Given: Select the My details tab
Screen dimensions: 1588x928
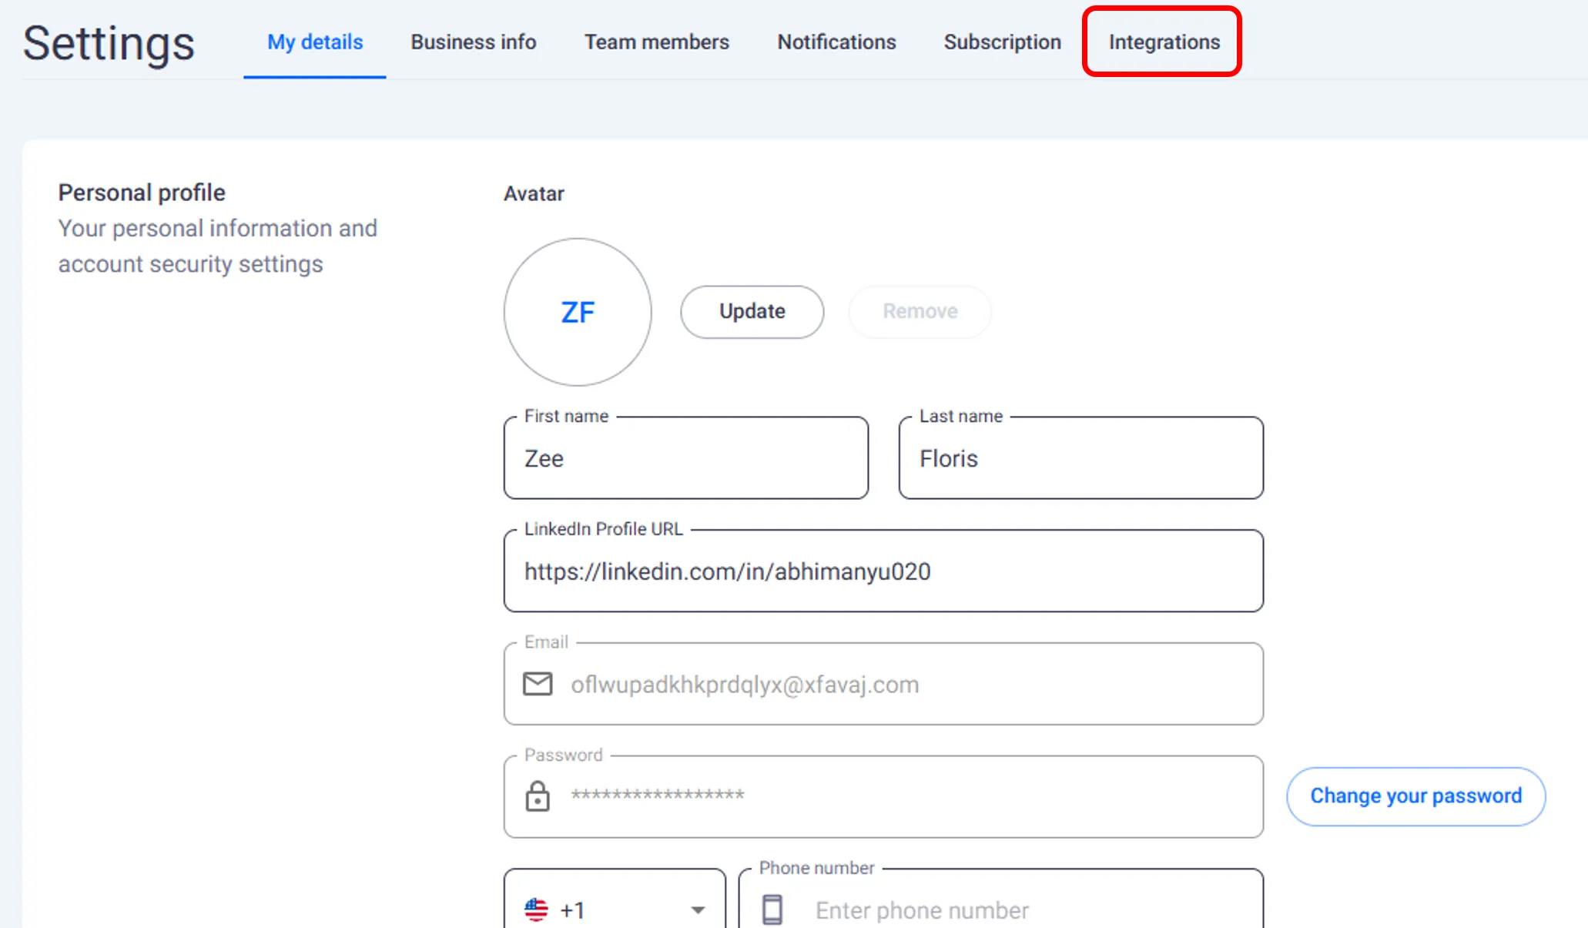Looking at the screenshot, I should tap(314, 42).
